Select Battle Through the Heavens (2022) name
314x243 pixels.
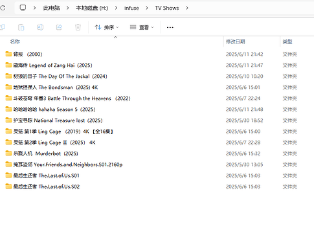coord(72,98)
